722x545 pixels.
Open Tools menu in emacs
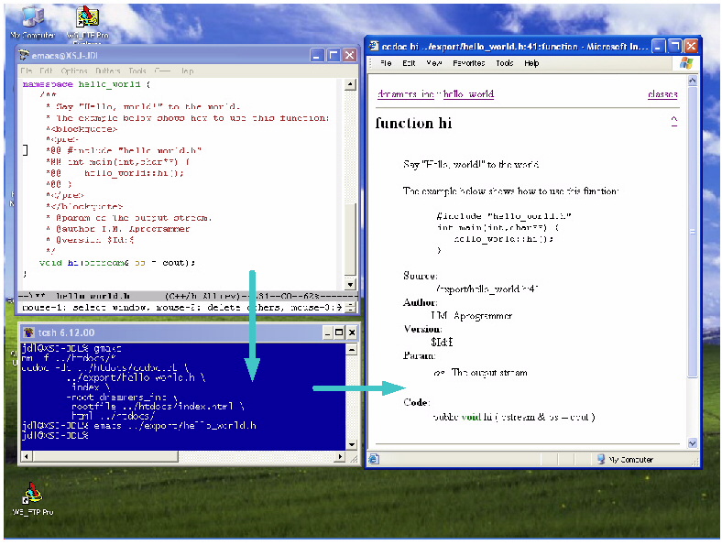pos(137,71)
